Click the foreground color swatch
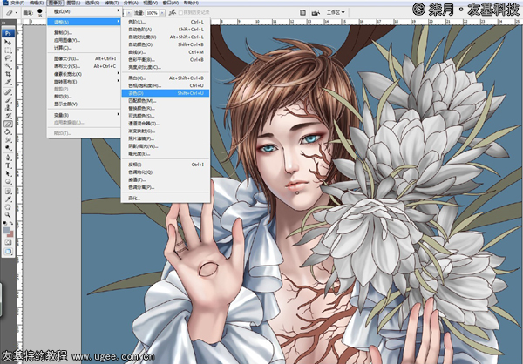This screenshot has height=364, width=523. click(6, 231)
